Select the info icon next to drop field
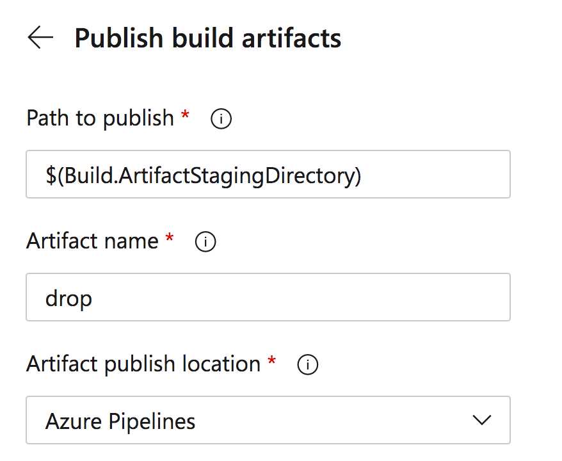This screenshot has height=461, width=562. click(205, 242)
